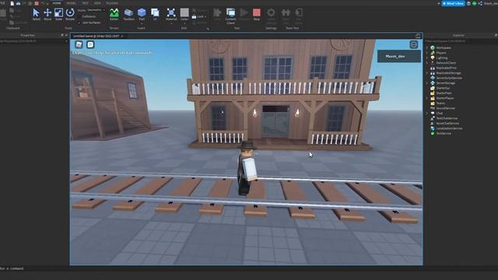Expand the Workspace tree node
Screen dimensions: 498x280
click(x=427, y=47)
